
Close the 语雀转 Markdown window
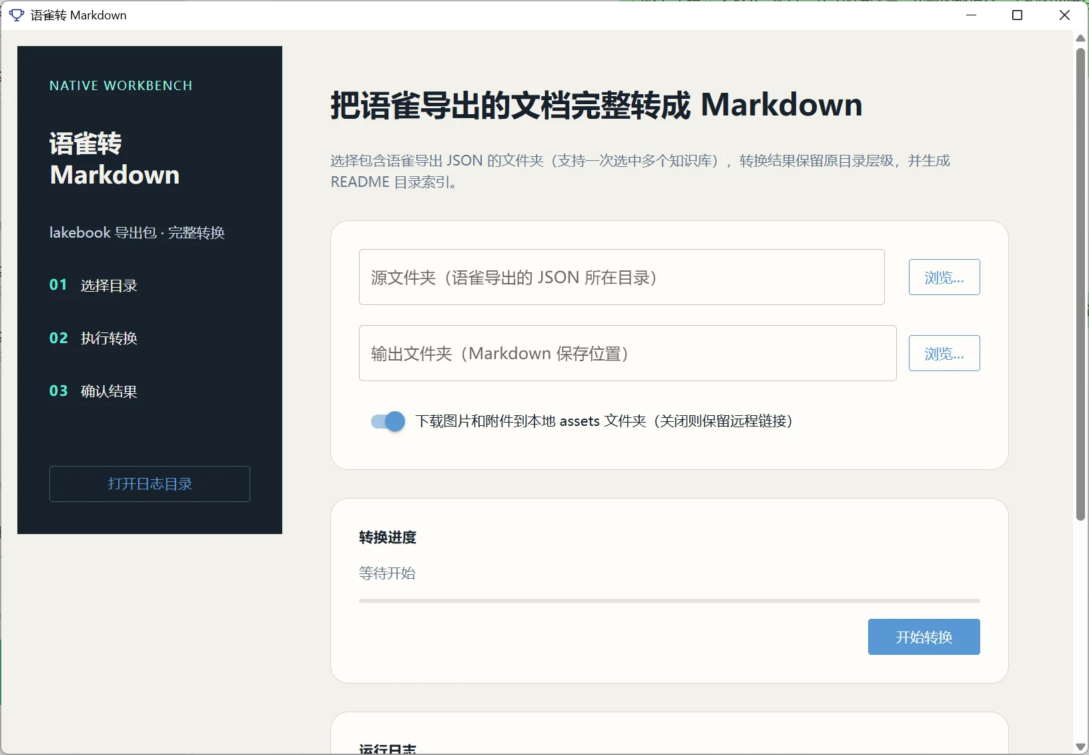pyautogui.click(x=1065, y=15)
